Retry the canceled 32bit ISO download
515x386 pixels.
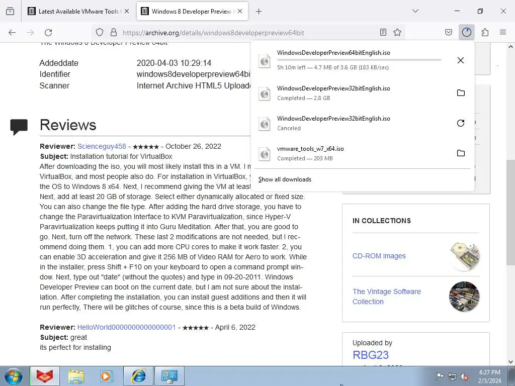461,123
